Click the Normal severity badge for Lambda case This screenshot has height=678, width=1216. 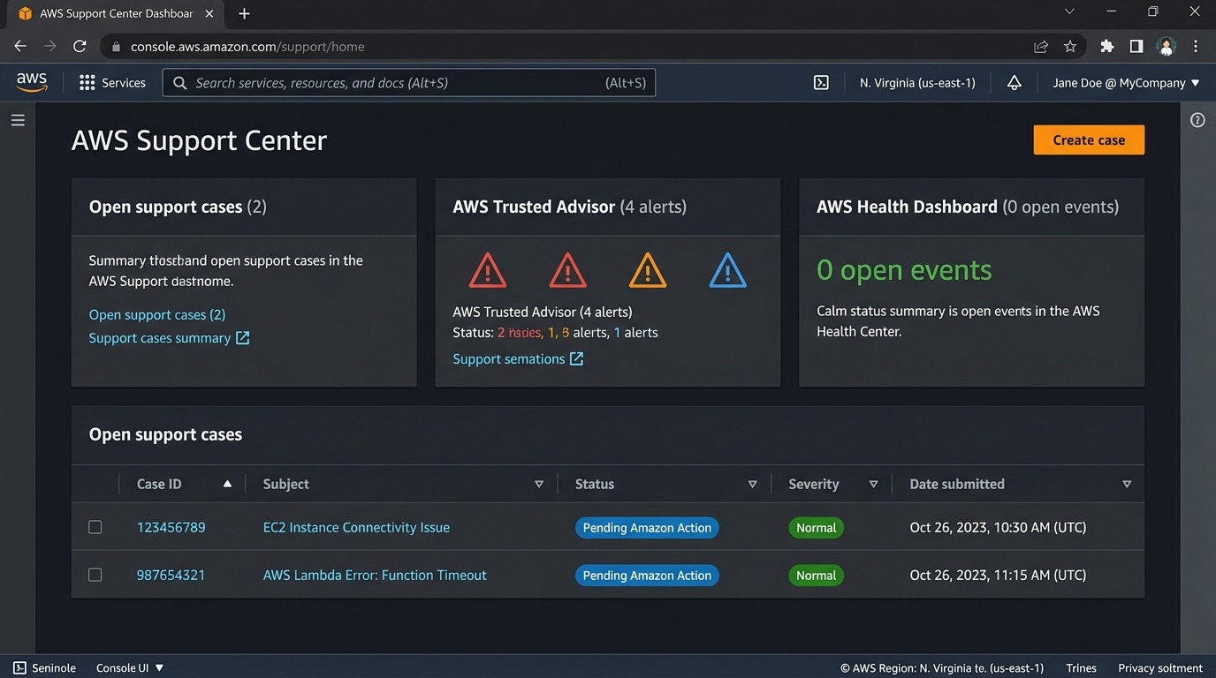[816, 576]
